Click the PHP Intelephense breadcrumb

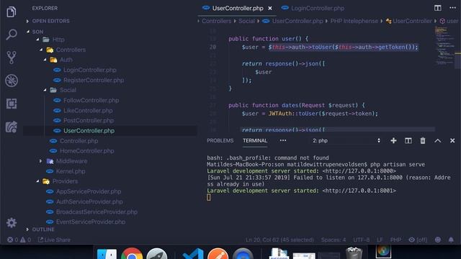click(354, 21)
